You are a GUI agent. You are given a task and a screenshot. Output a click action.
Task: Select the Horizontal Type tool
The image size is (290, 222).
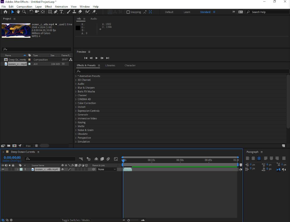[61, 12]
